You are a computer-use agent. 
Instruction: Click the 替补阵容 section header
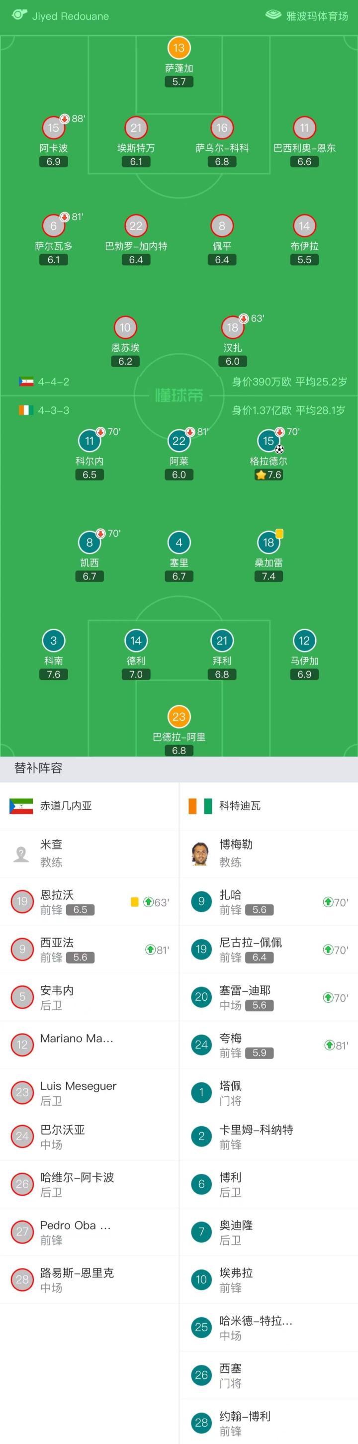38,768
